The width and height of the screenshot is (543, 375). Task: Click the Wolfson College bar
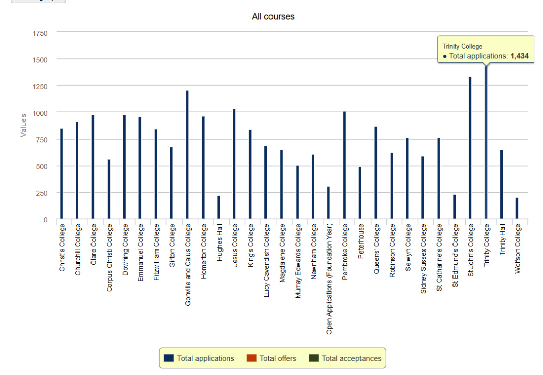pyautogui.click(x=517, y=208)
